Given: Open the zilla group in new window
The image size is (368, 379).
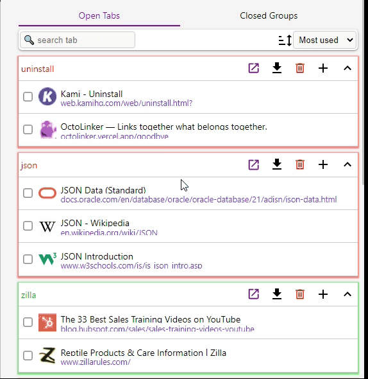Looking at the screenshot, I should (254, 294).
